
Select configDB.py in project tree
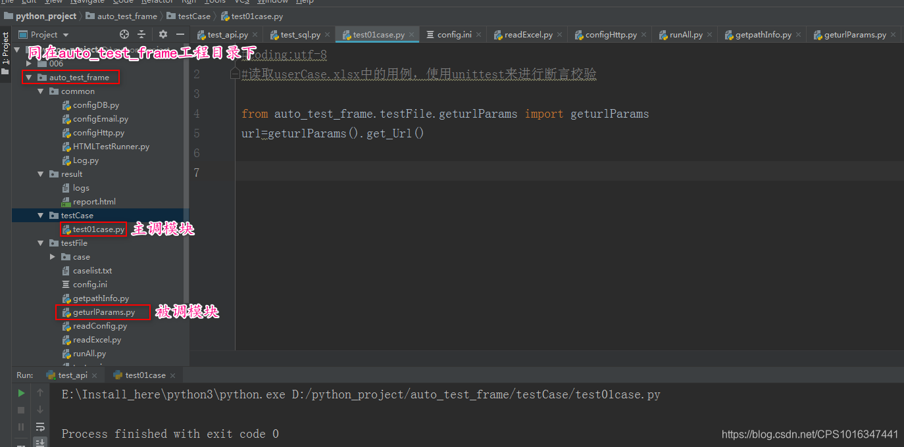[x=96, y=105]
